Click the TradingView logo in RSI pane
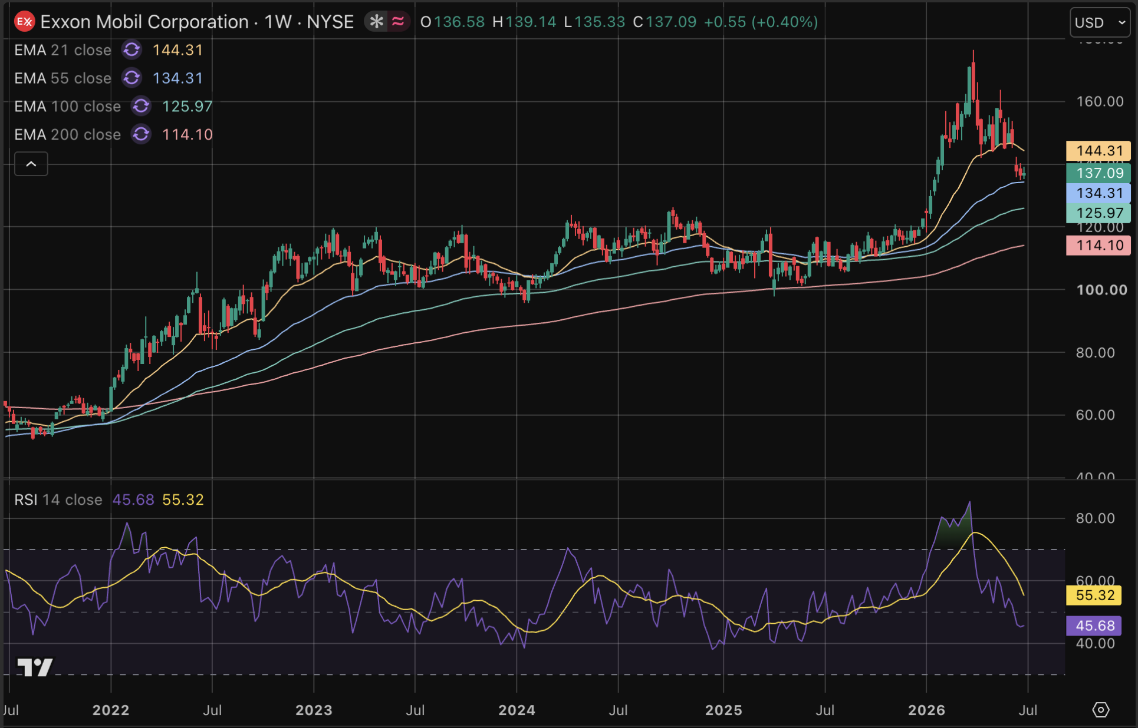This screenshot has height=728, width=1138. pyautogui.click(x=35, y=667)
